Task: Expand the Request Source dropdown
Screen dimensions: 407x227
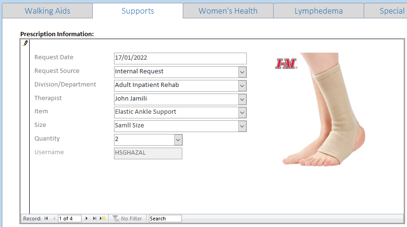Action: pos(242,72)
